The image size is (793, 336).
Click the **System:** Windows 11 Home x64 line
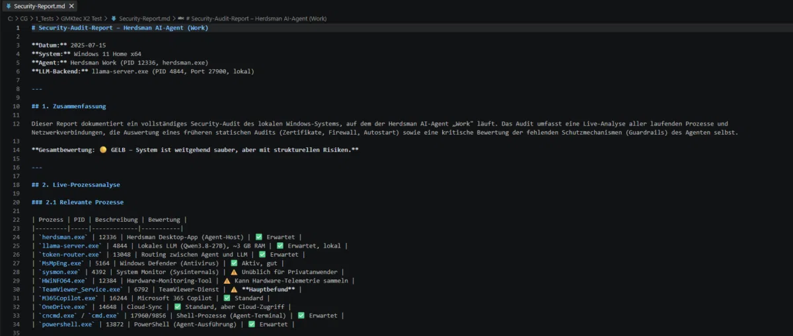[x=86, y=54]
